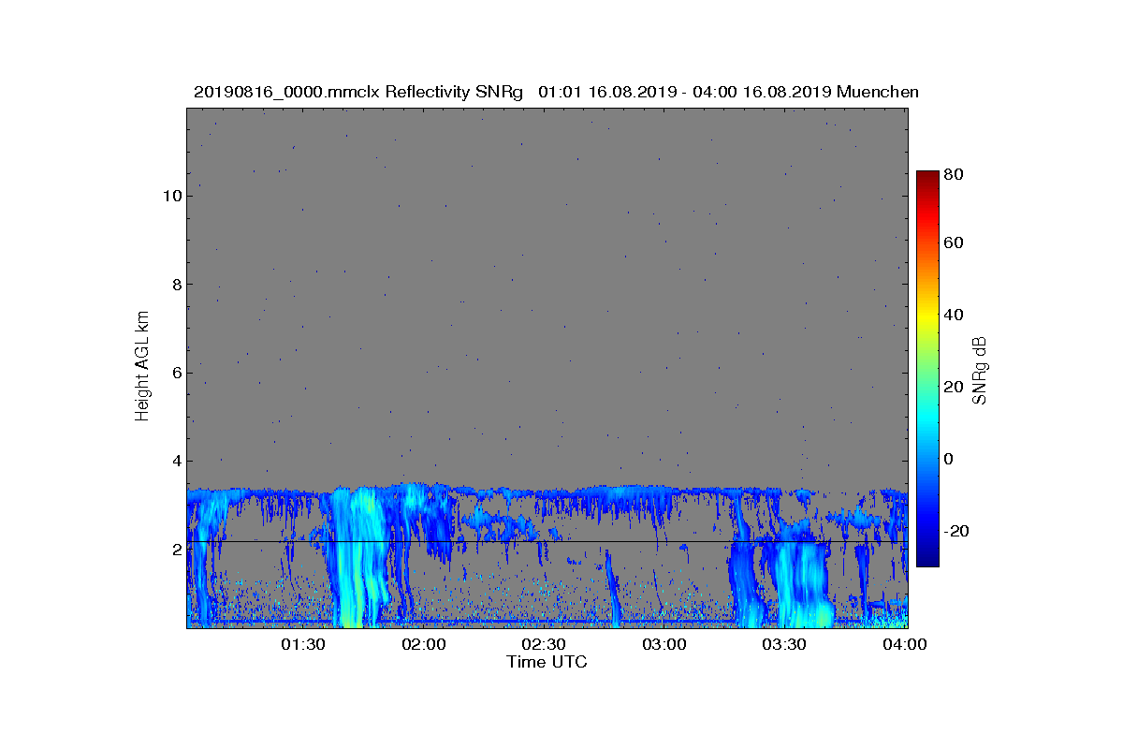Click the 02:00 time tick label
The height and width of the screenshot is (749, 1123).
[424, 645]
